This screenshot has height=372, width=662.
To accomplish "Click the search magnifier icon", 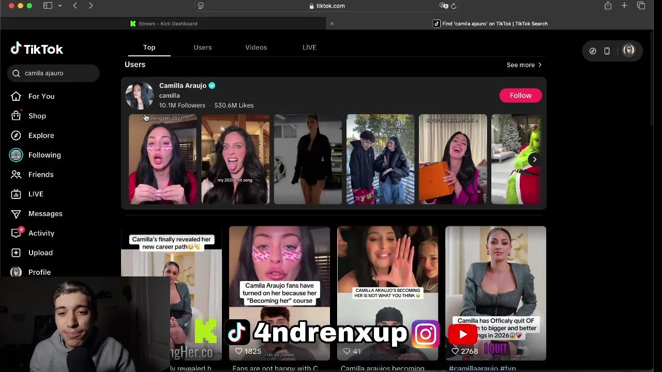I will click(x=17, y=73).
